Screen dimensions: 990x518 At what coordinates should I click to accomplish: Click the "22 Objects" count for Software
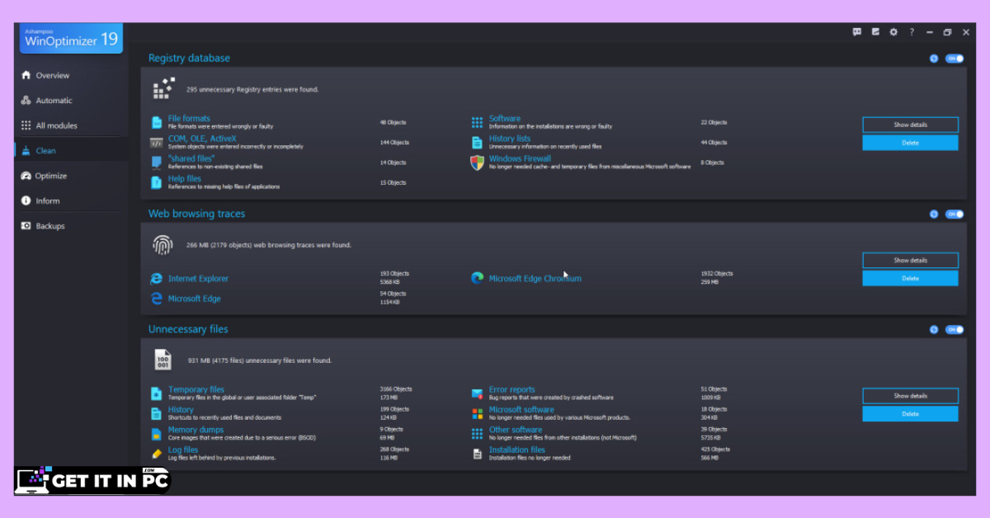click(x=714, y=122)
